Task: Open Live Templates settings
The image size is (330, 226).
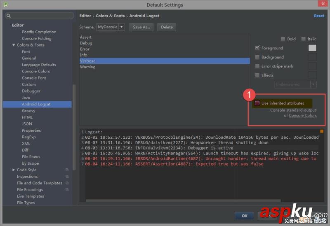Action: 30,196
